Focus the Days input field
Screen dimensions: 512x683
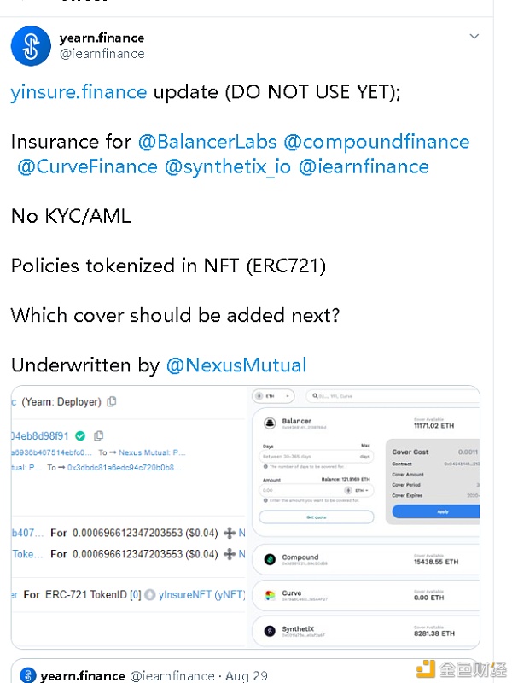317,456
